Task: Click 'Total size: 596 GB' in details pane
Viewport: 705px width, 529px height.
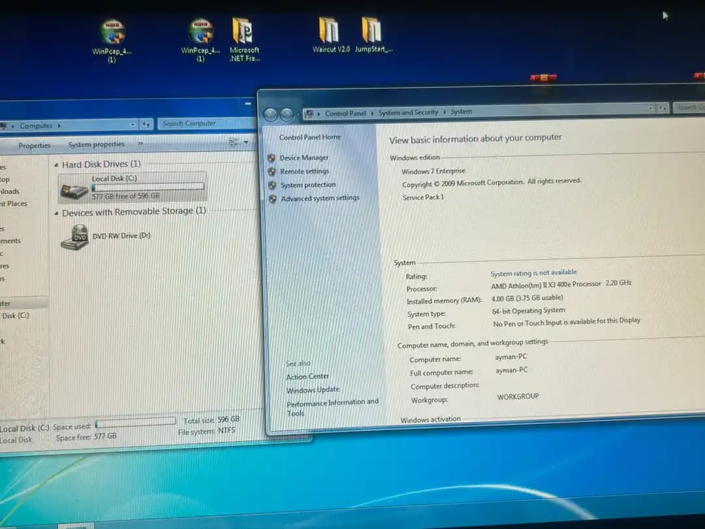Action: (x=211, y=420)
